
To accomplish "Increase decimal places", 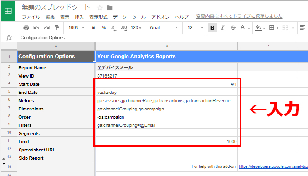I will (124, 28).
